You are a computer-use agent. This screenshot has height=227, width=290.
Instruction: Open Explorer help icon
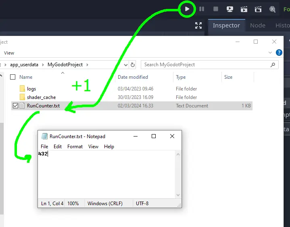point(279,53)
